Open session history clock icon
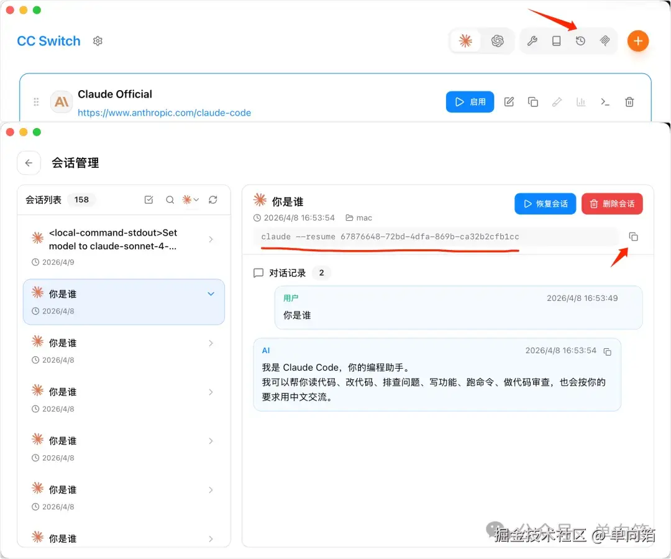The width and height of the screenshot is (671, 559). pos(580,41)
